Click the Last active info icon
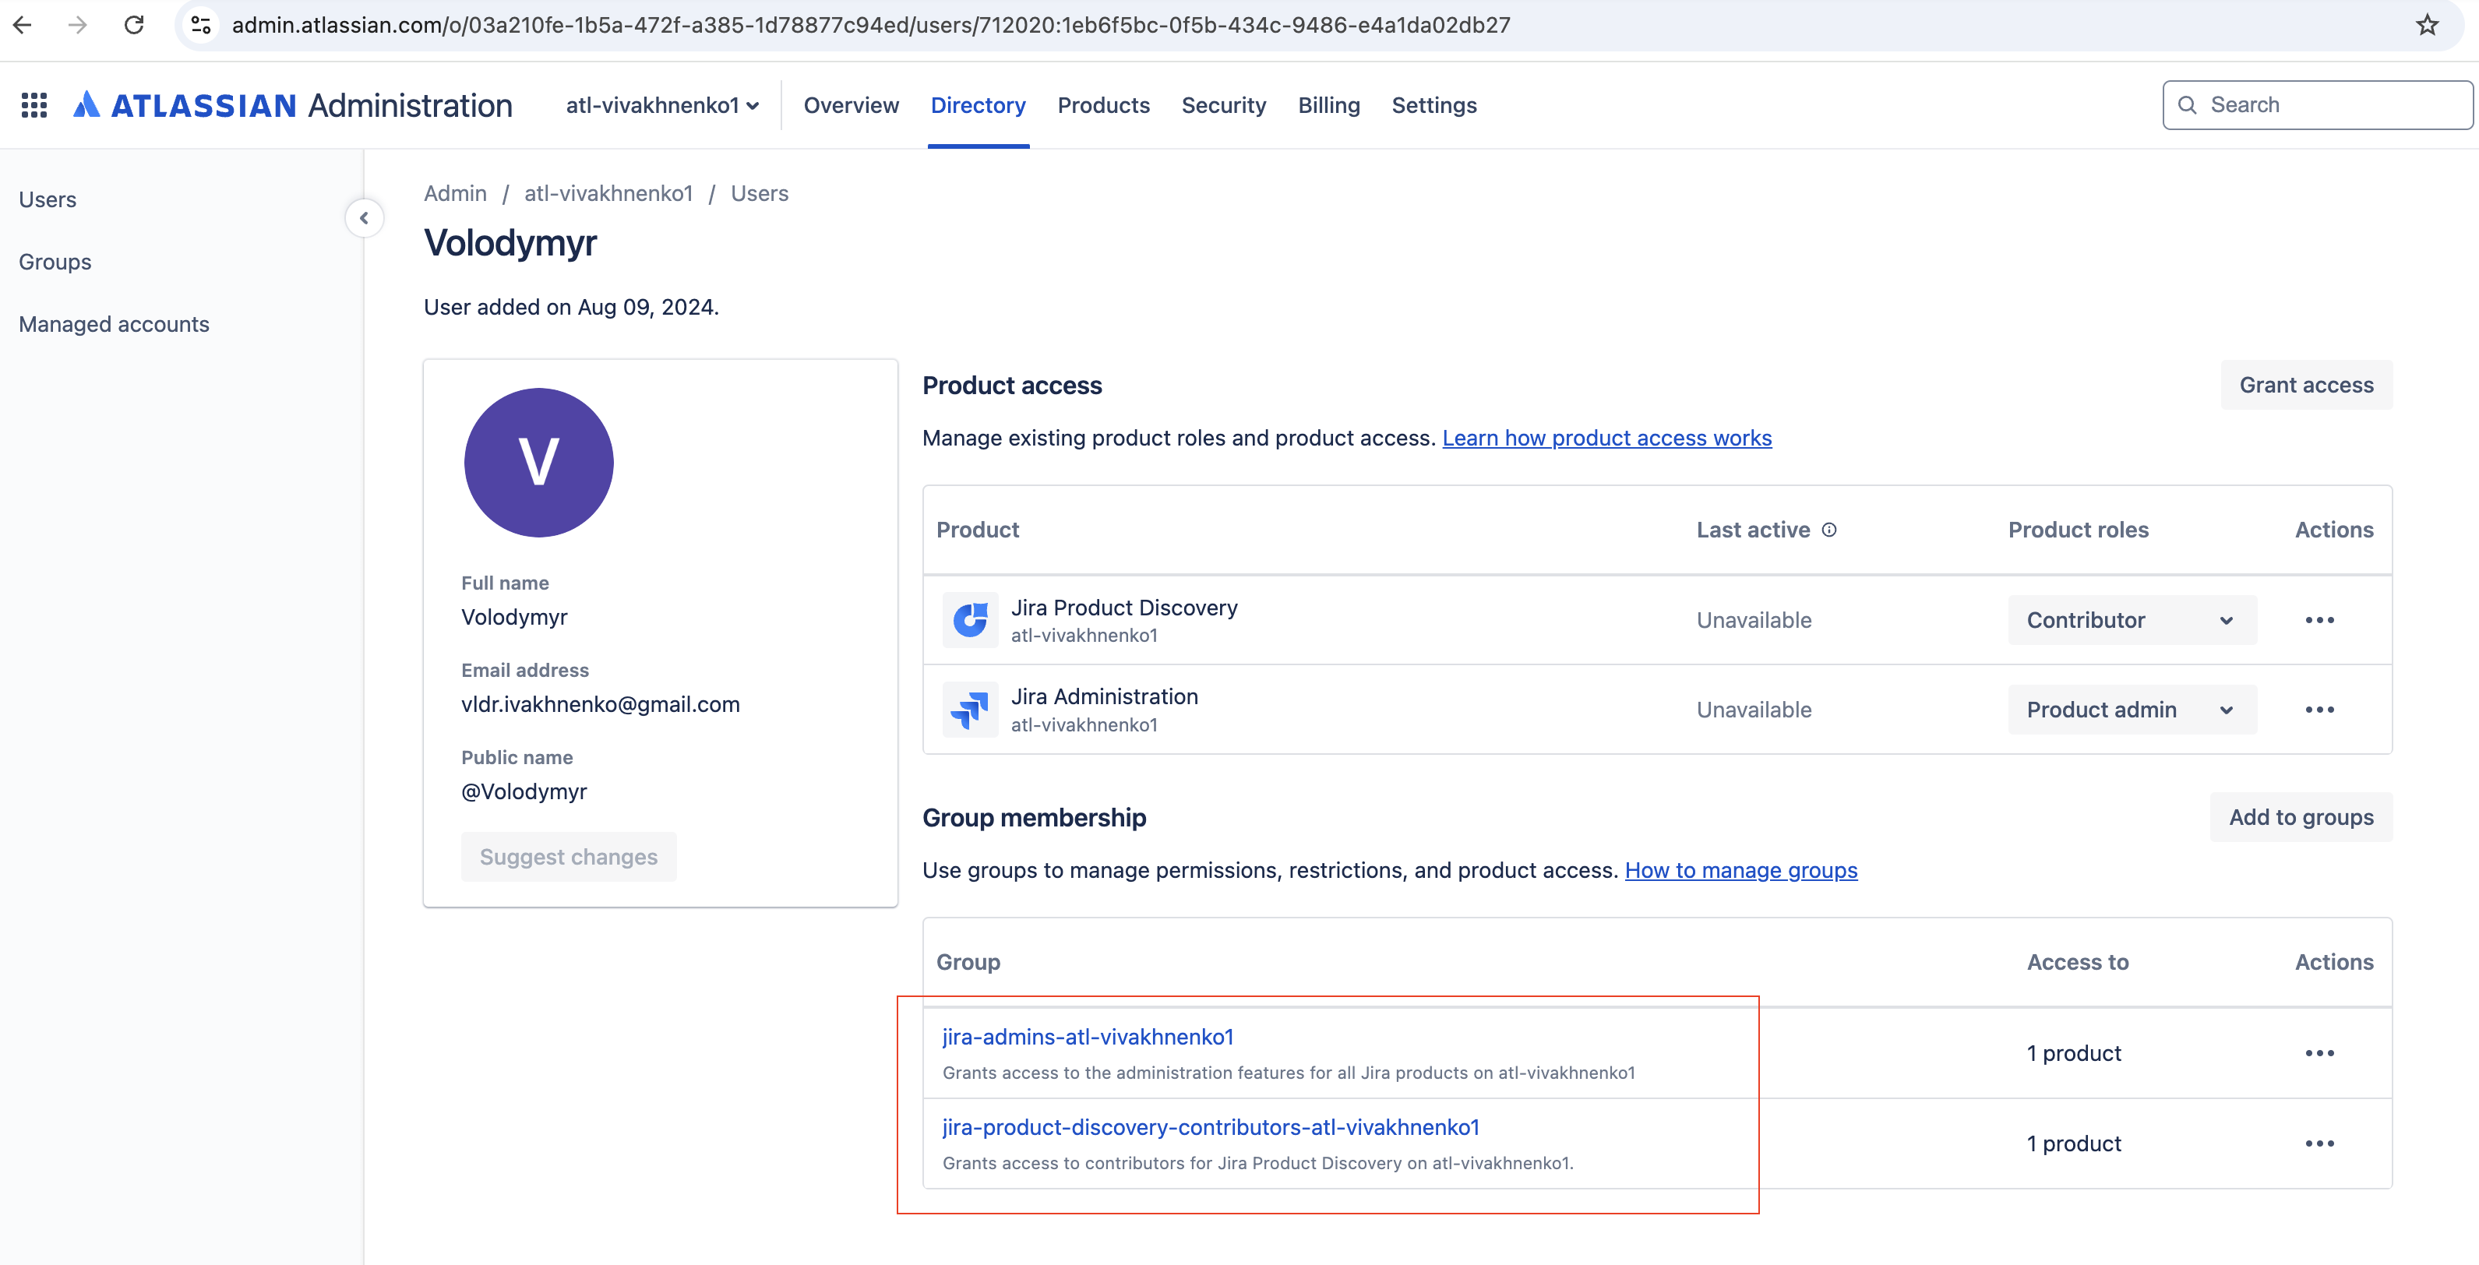This screenshot has height=1265, width=2479. [1828, 530]
